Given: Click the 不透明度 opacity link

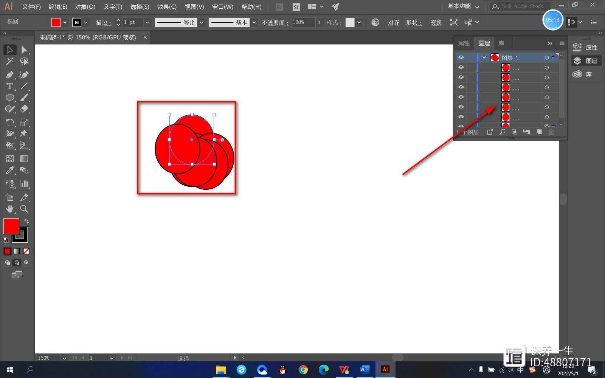Looking at the screenshot, I should point(275,23).
